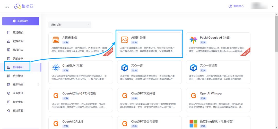The height and width of the screenshot is (129, 278).
Task: Open the ChatGPT文档问答 plugin title
Action: click(x=143, y=94)
